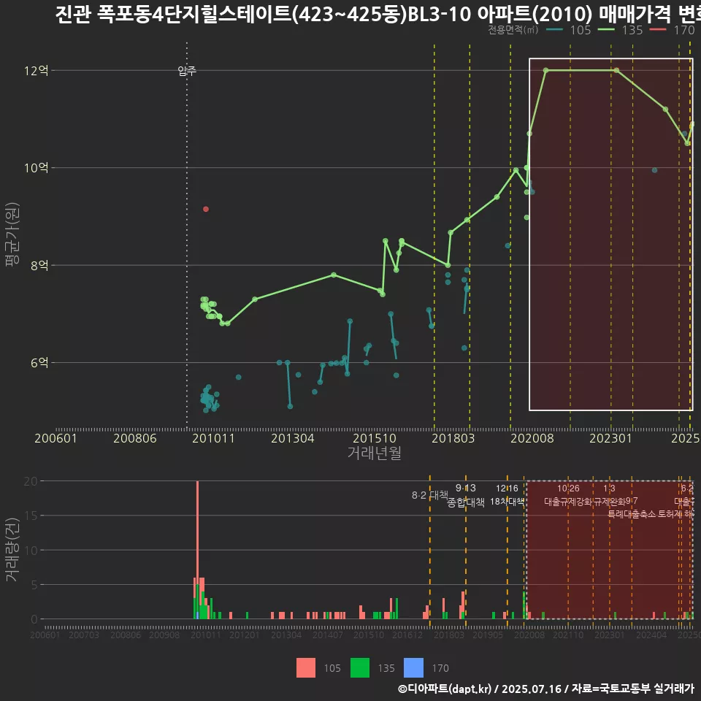Click 202008 on the price chart x-axis
The image size is (701, 701).
tap(532, 438)
